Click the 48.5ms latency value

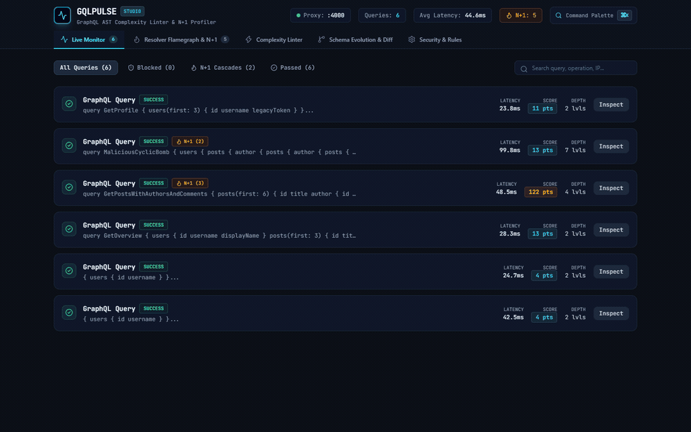click(507, 192)
